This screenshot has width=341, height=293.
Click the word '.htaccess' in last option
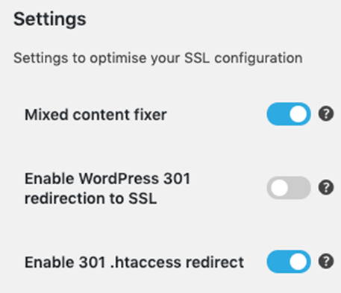point(146,262)
